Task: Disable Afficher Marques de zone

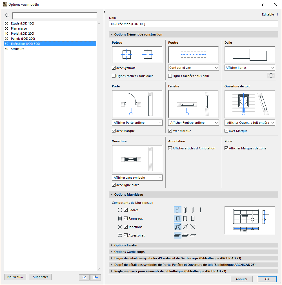Action: (x=226, y=148)
